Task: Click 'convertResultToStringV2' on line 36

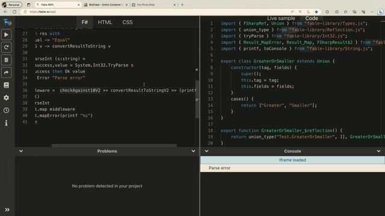Action: (140, 91)
